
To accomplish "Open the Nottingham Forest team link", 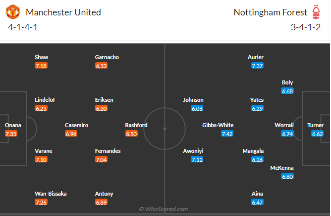I will pyautogui.click(x=270, y=12).
